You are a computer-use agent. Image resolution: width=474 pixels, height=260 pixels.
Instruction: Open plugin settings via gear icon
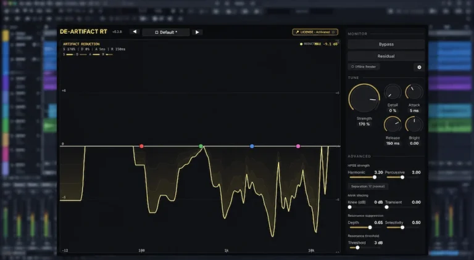[419, 67]
